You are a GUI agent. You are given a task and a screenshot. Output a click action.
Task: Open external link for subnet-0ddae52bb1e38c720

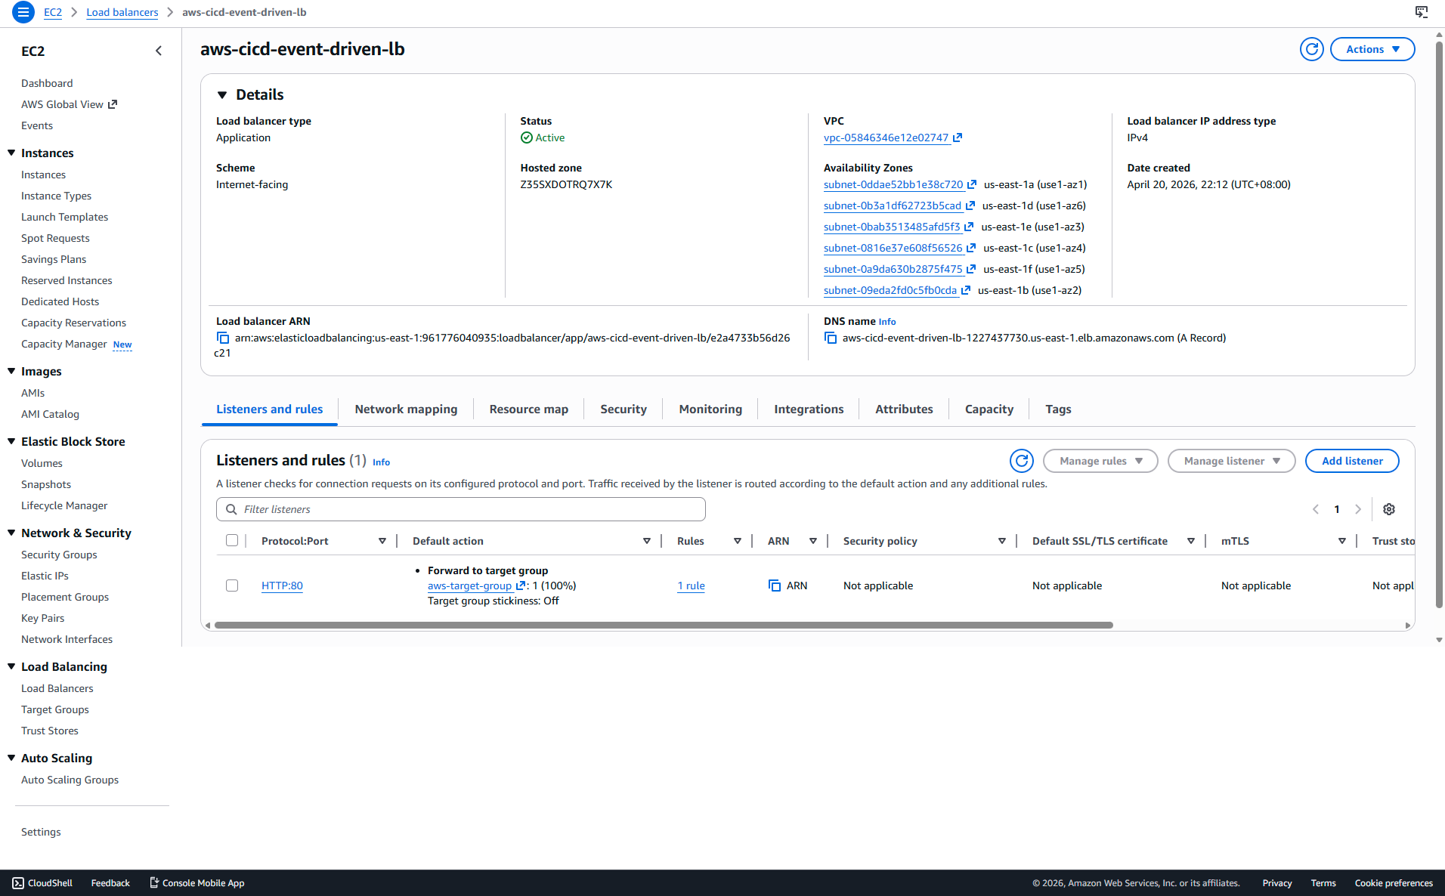pyautogui.click(x=972, y=184)
